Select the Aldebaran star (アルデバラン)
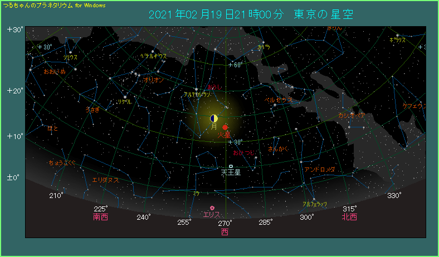Viewport: 439px width, 257px height. [x=196, y=90]
